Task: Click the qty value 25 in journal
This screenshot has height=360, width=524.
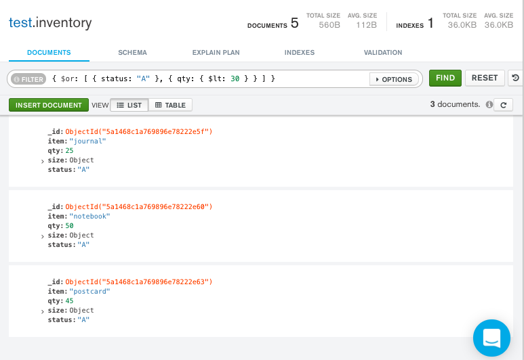Action: (x=69, y=150)
